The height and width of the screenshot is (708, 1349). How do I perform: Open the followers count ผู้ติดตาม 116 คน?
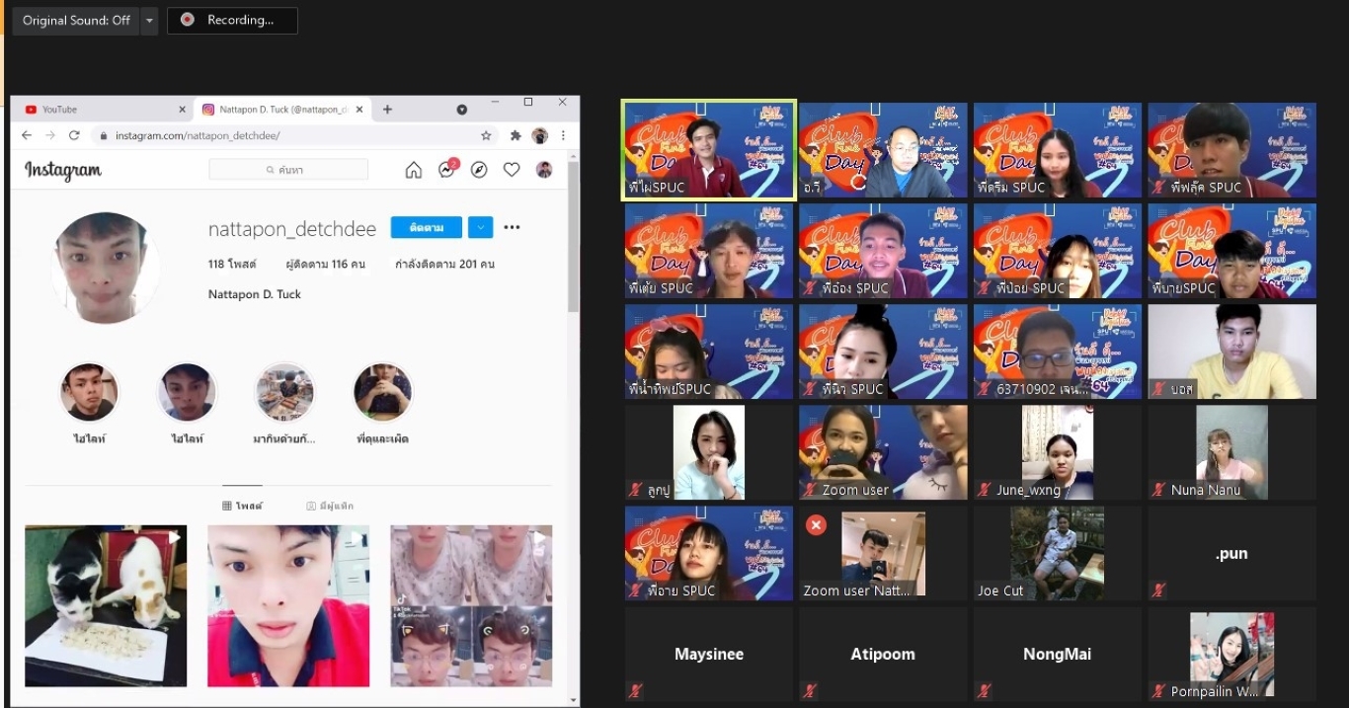325,264
